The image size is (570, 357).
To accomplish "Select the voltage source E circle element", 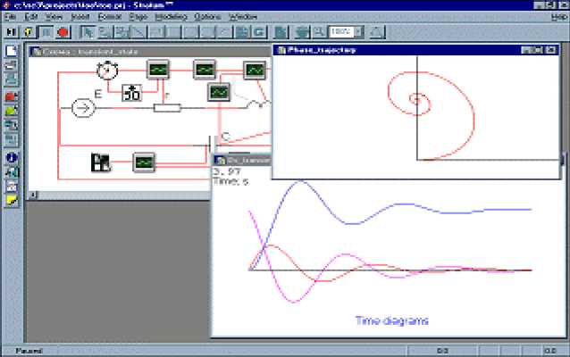I will (83, 108).
